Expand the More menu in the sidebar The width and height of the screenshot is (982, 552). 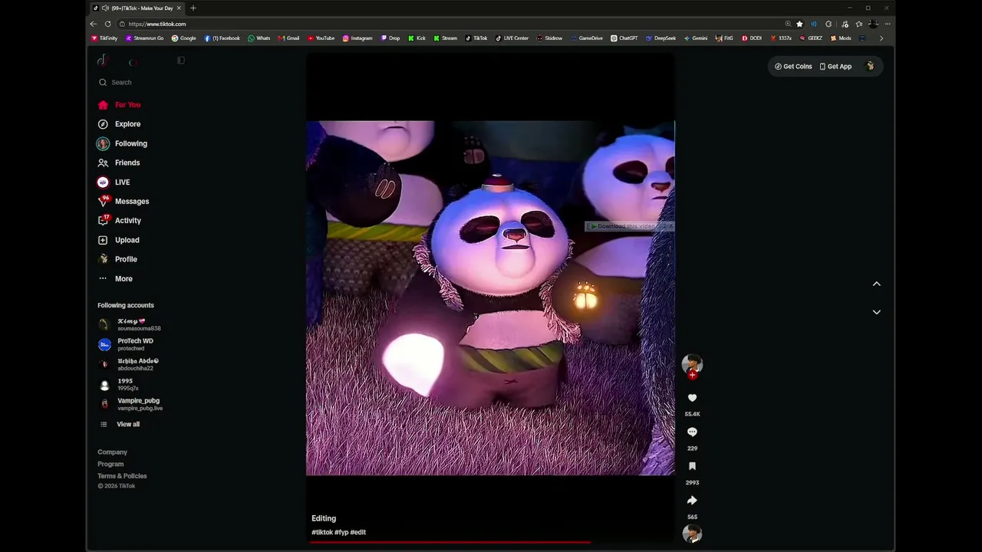click(x=115, y=279)
